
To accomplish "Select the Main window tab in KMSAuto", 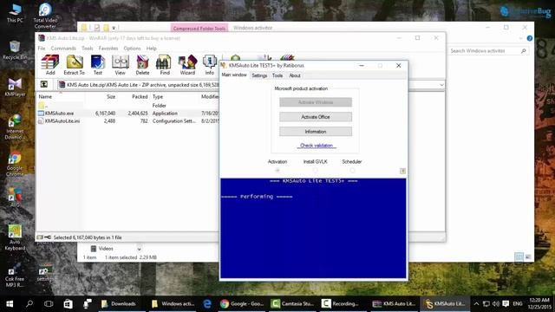I will coord(234,75).
